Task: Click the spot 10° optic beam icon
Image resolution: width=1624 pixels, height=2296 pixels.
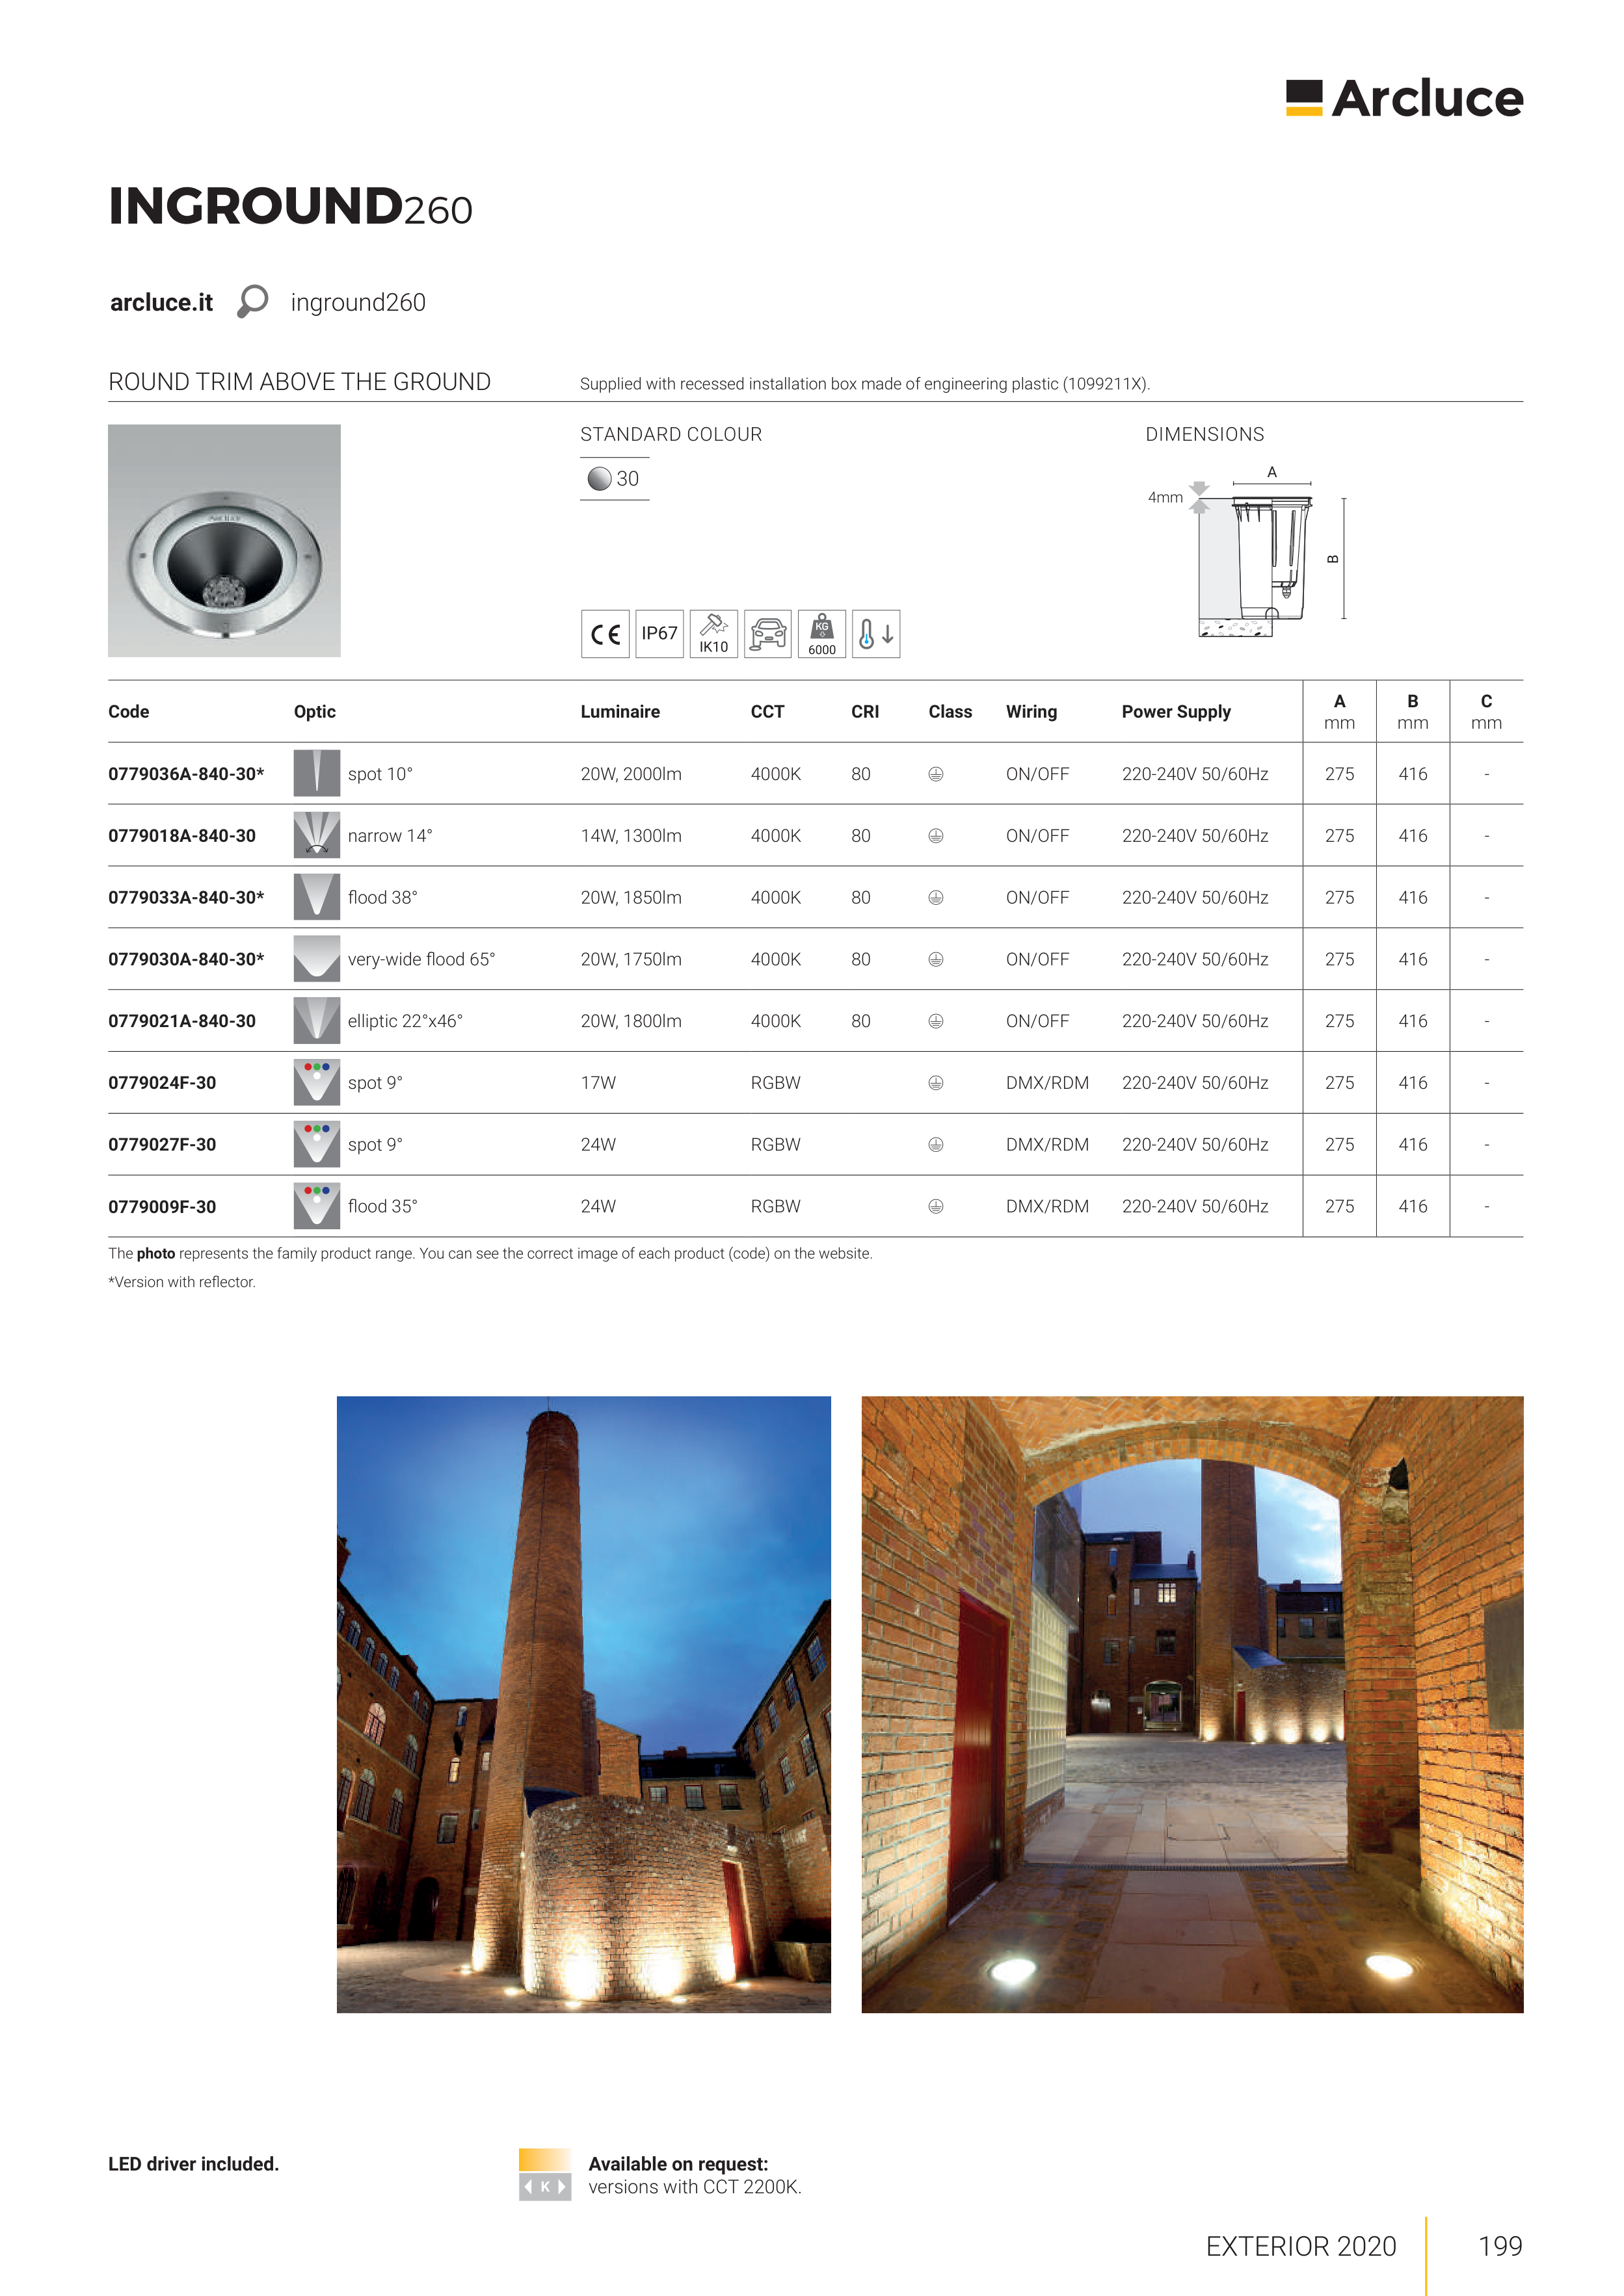Action: [x=316, y=773]
